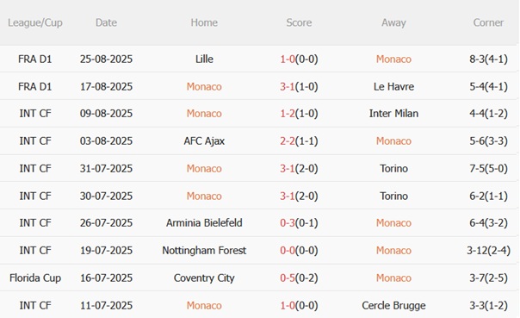Open Inter Milan team link
Screen dimensions: 520x318
pyautogui.click(x=393, y=114)
